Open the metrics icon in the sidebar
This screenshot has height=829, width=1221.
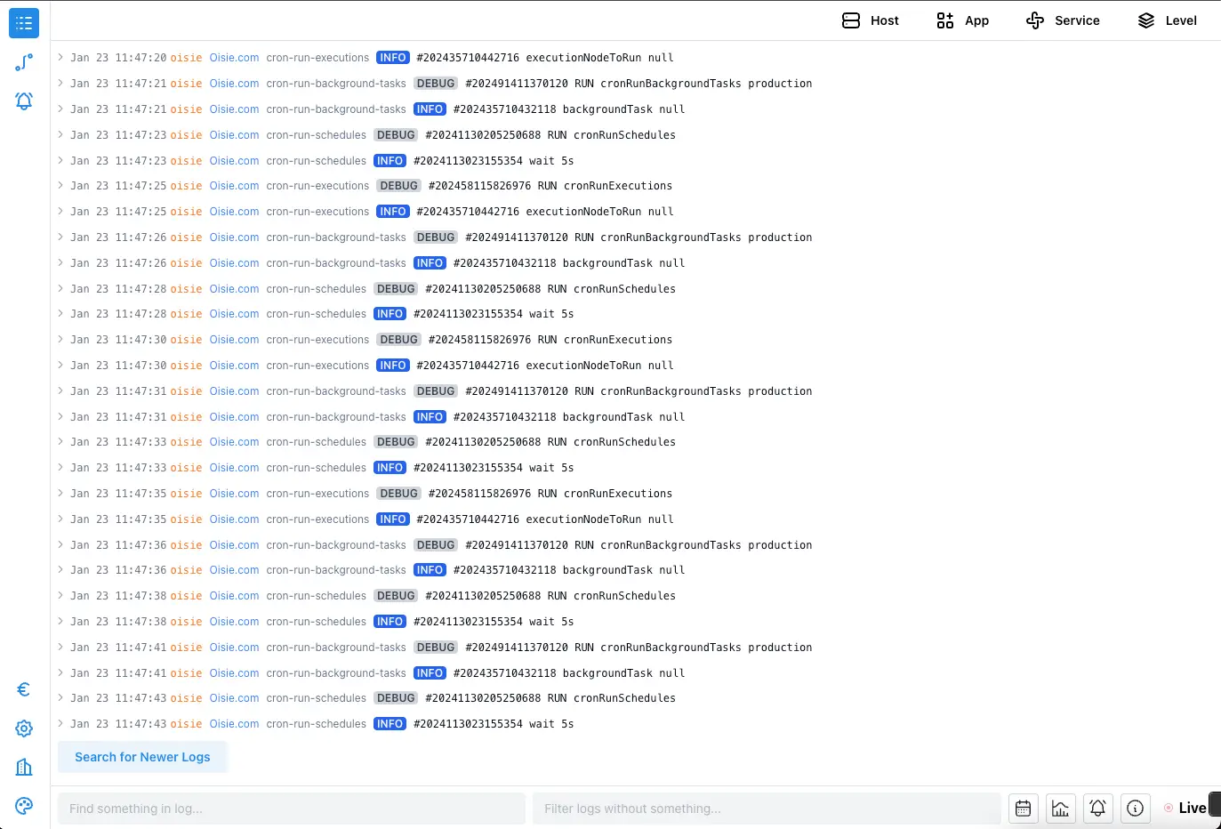23,62
